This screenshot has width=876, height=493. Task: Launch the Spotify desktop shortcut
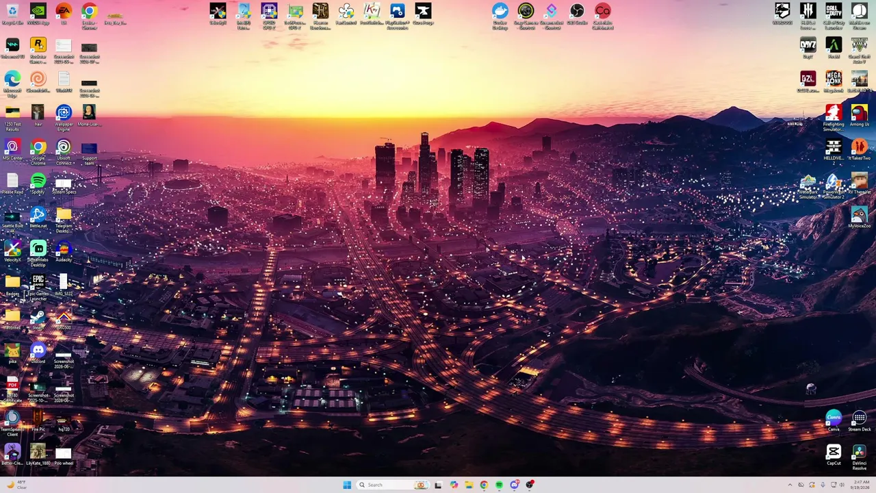38,184
